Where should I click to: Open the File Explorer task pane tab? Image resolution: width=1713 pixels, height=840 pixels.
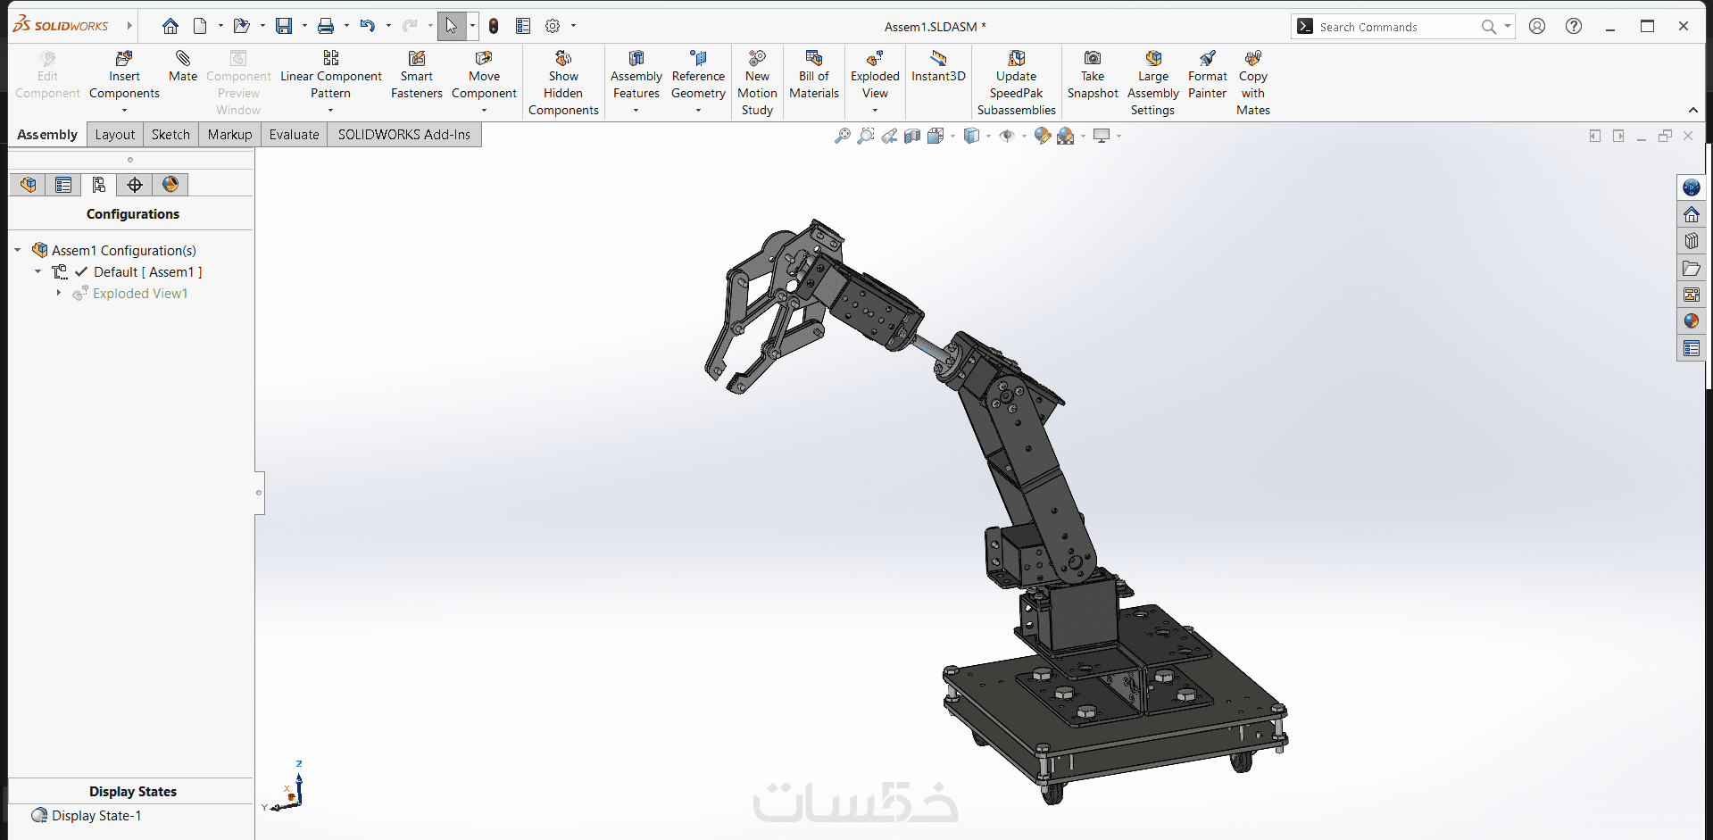[1692, 268]
